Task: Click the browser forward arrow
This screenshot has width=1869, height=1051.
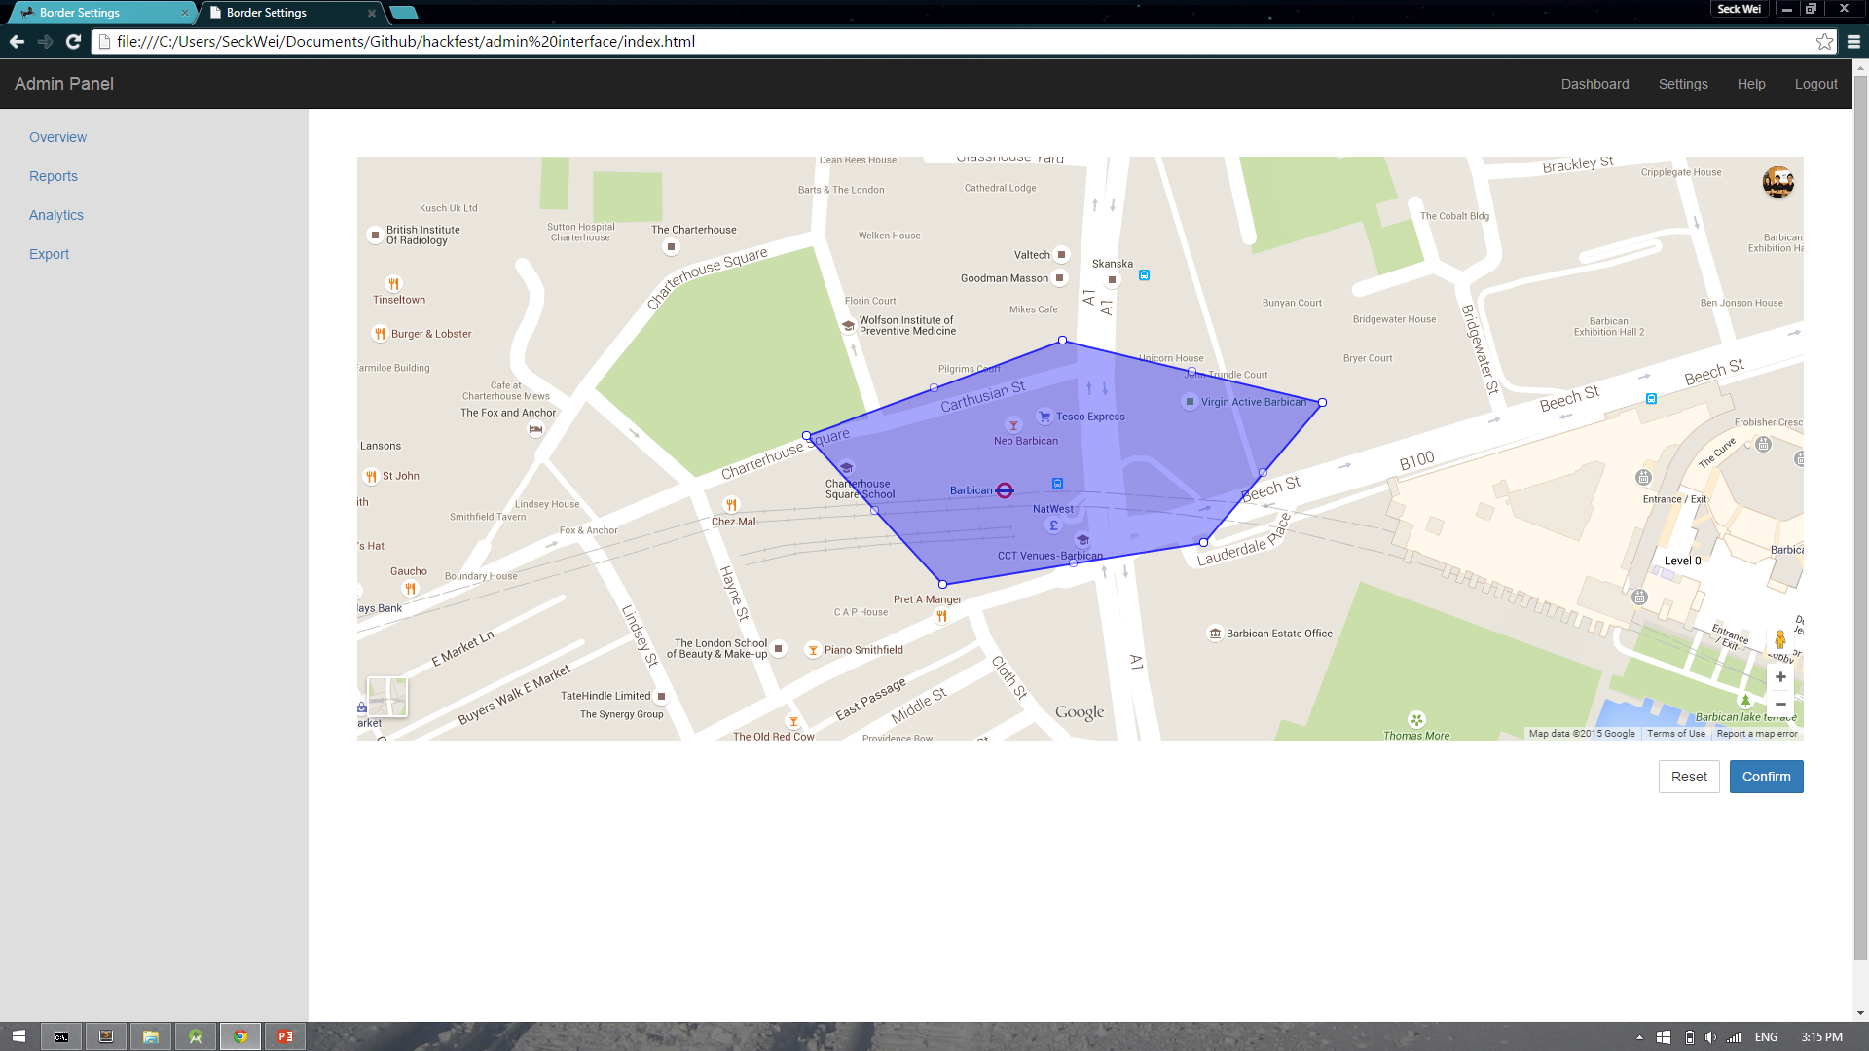Action: coord(45,41)
